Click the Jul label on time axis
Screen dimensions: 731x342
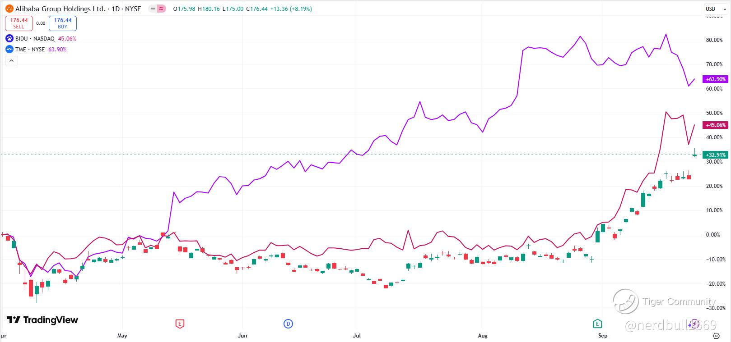pyautogui.click(x=357, y=336)
